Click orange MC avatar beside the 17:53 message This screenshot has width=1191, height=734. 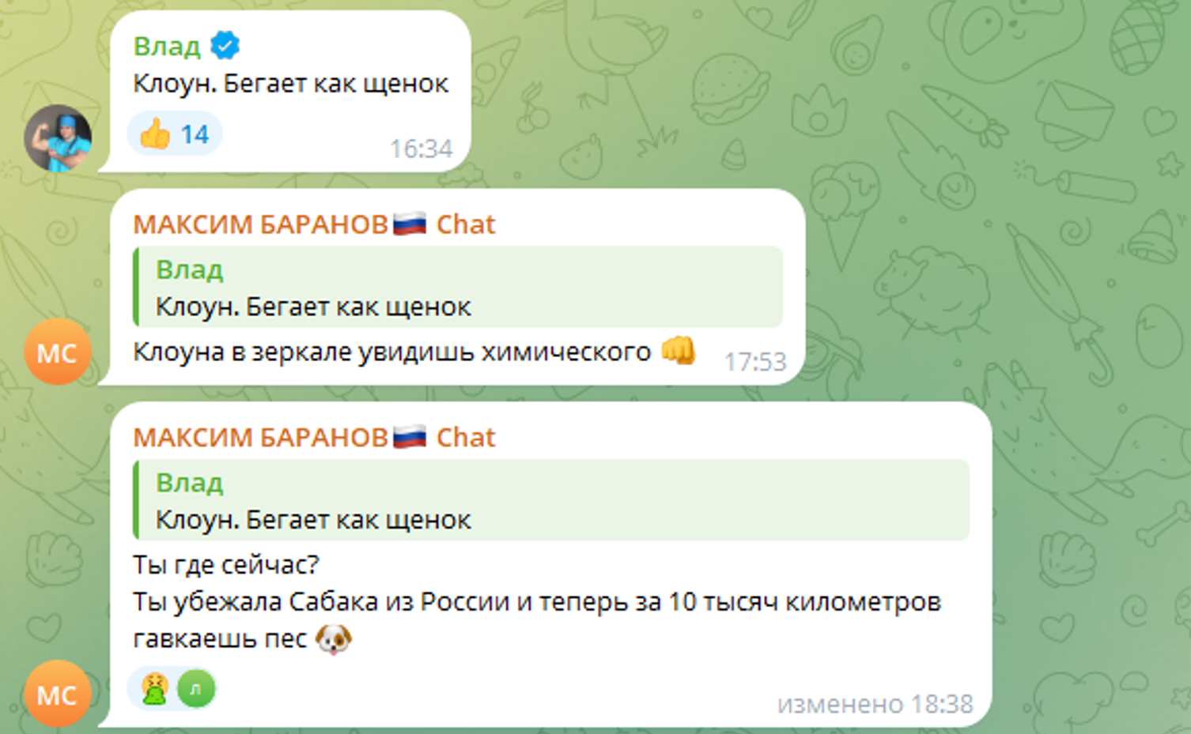[58, 352]
